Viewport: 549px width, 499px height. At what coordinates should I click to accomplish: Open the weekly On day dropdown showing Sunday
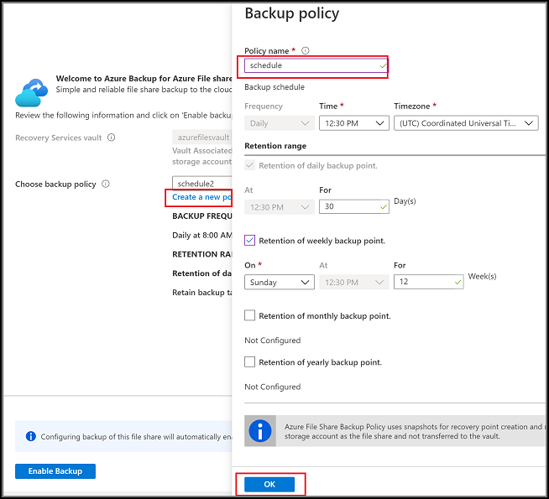point(280,282)
